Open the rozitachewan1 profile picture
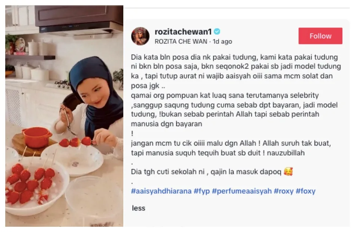This screenshot has height=232, width=355. click(x=140, y=36)
